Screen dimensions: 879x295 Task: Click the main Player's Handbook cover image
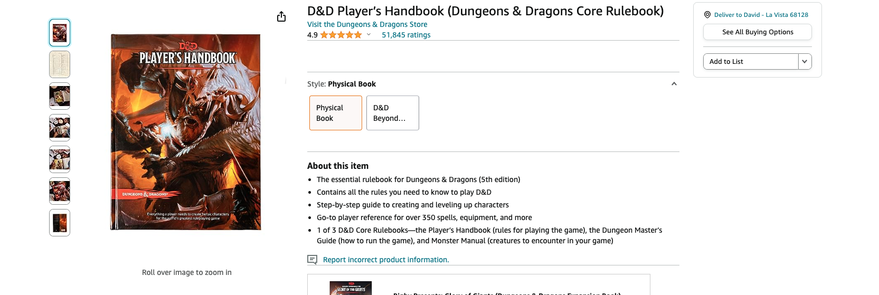(x=186, y=132)
